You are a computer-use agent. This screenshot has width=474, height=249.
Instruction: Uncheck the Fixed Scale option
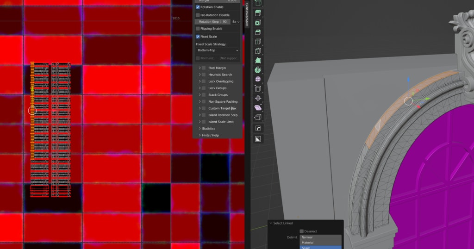pos(198,37)
